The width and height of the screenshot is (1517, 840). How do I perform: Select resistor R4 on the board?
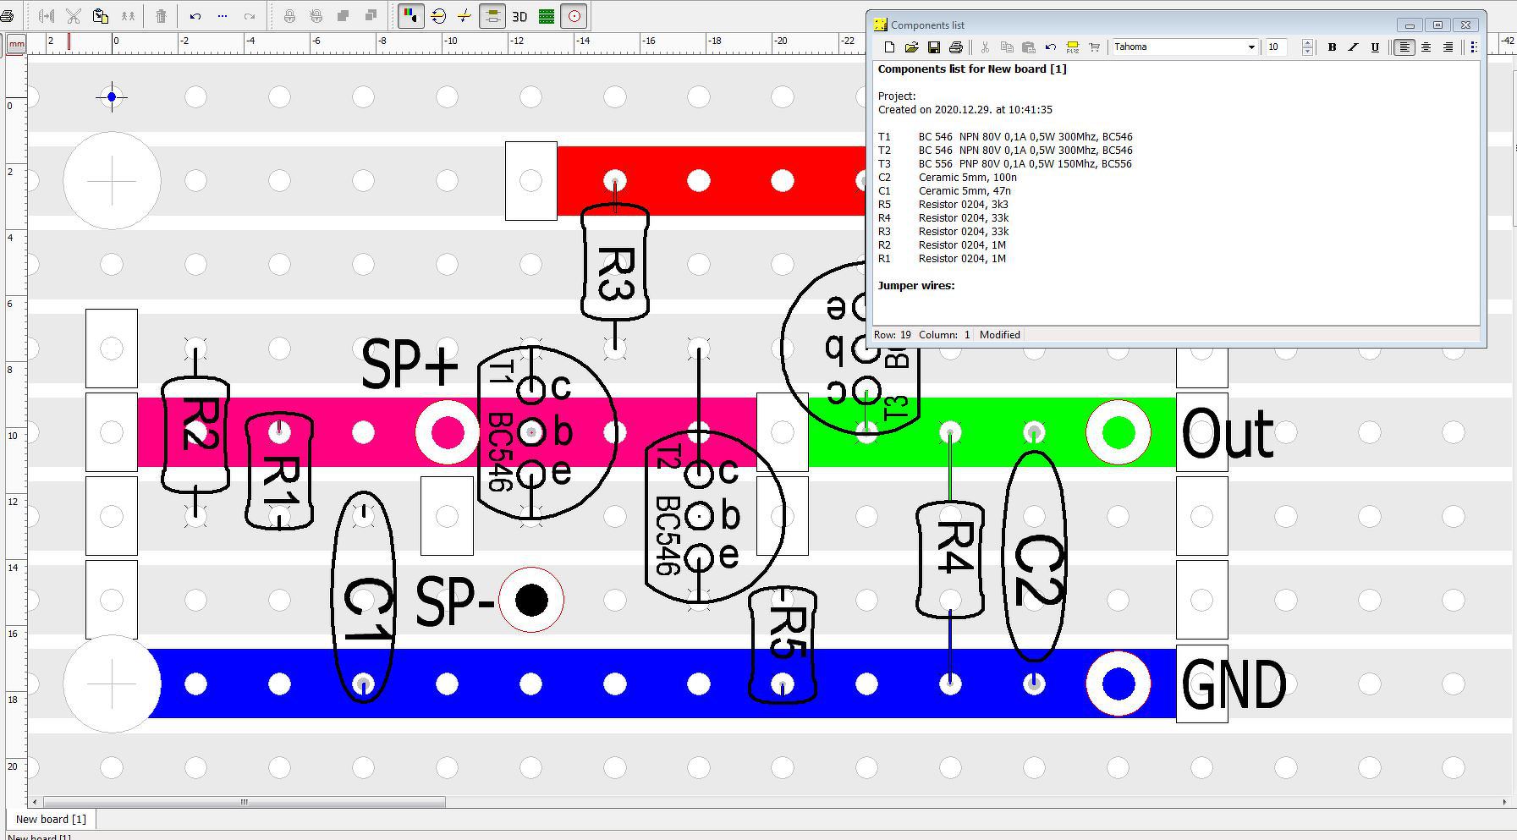coord(950,559)
